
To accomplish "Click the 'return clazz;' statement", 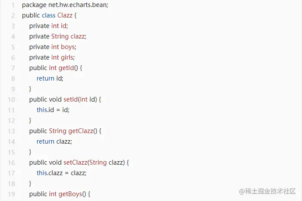I will 54,141.
